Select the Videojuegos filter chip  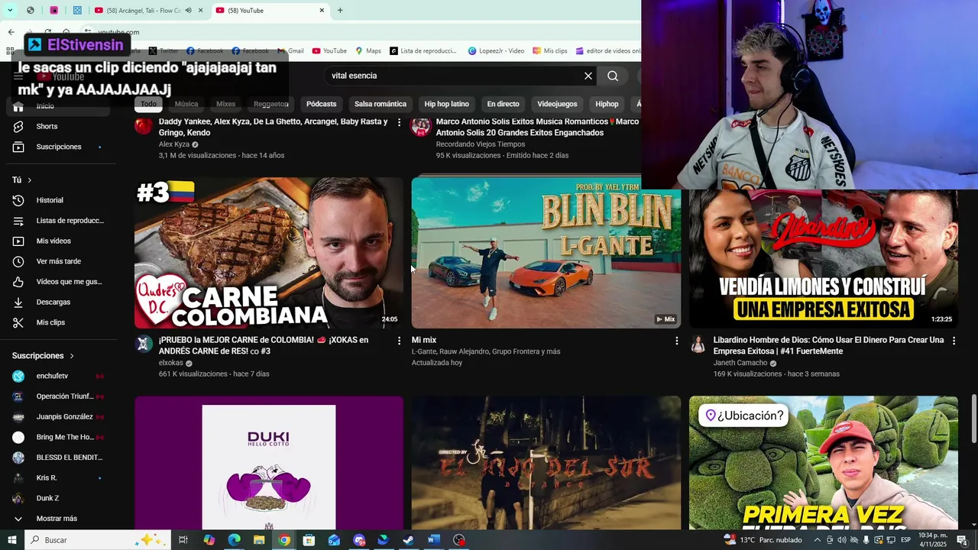pos(557,104)
